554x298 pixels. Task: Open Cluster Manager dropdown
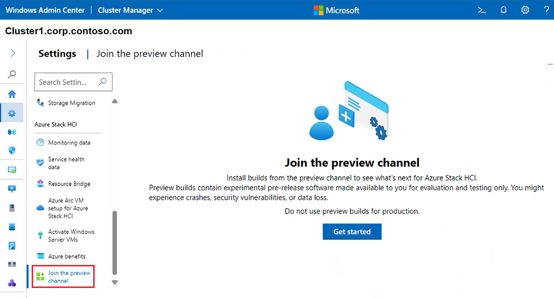(131, 10)
